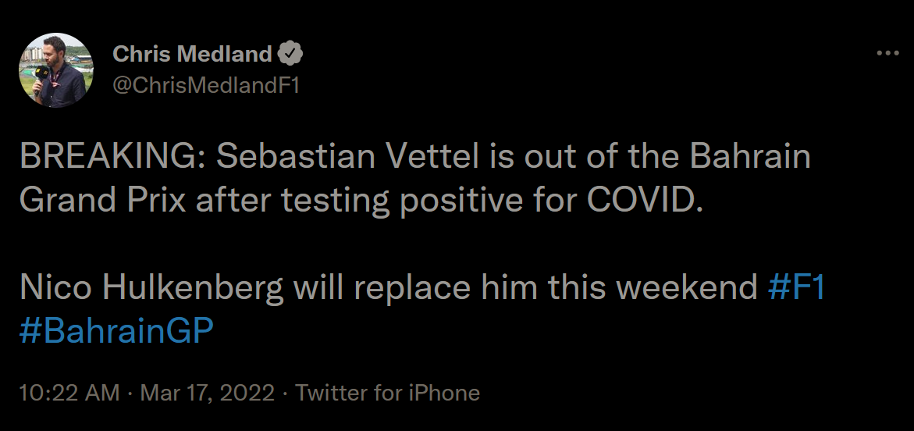Open the Chris Medland display name link
914x431 pixels.
click(192, 54)
